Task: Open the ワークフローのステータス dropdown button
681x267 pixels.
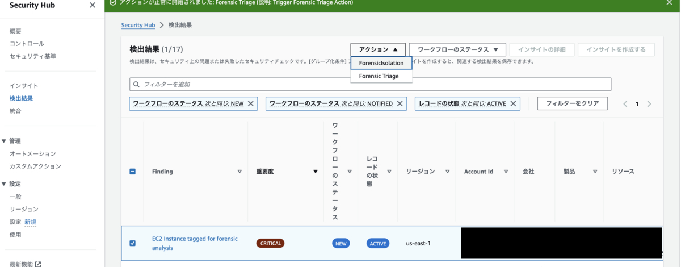Action: pos(457,49)
